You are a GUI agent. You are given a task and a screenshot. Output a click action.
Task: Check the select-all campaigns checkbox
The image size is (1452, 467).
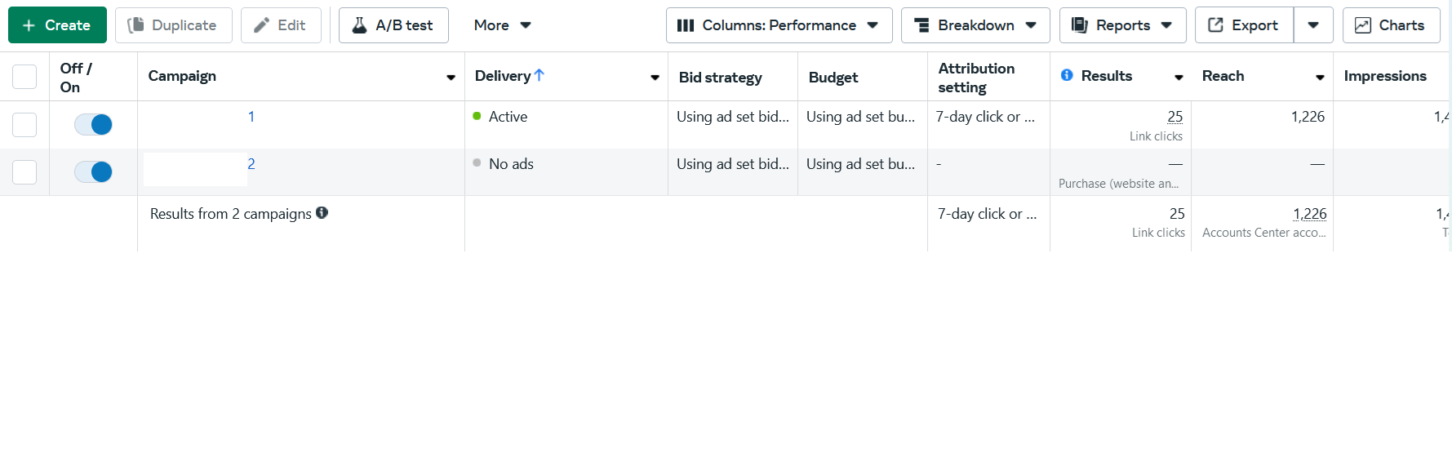[24, 77]
